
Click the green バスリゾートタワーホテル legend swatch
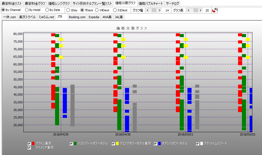click(75, 143)
